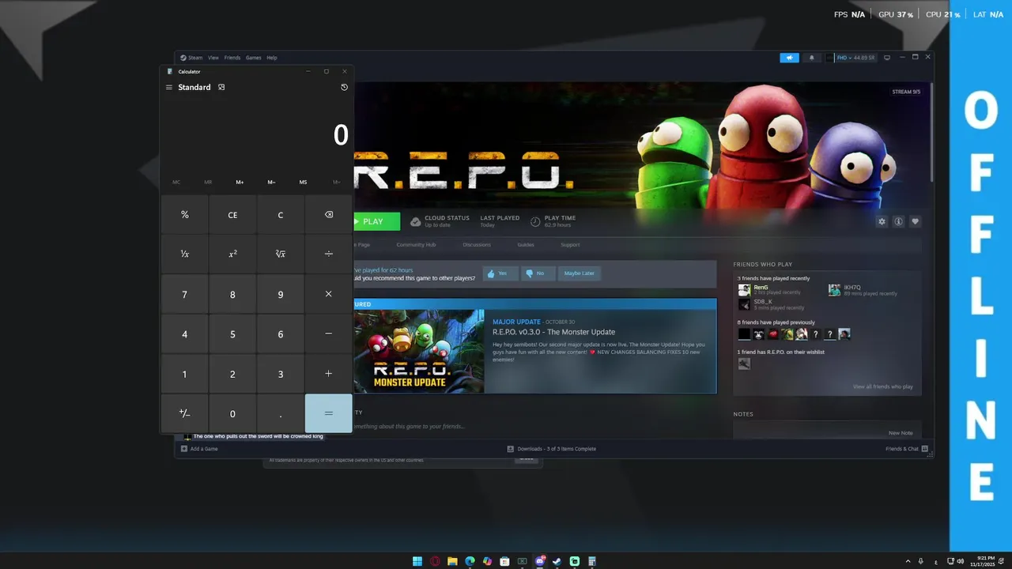Click digit 5 on Calculator
1012x569 pixels.
point(232,333)
